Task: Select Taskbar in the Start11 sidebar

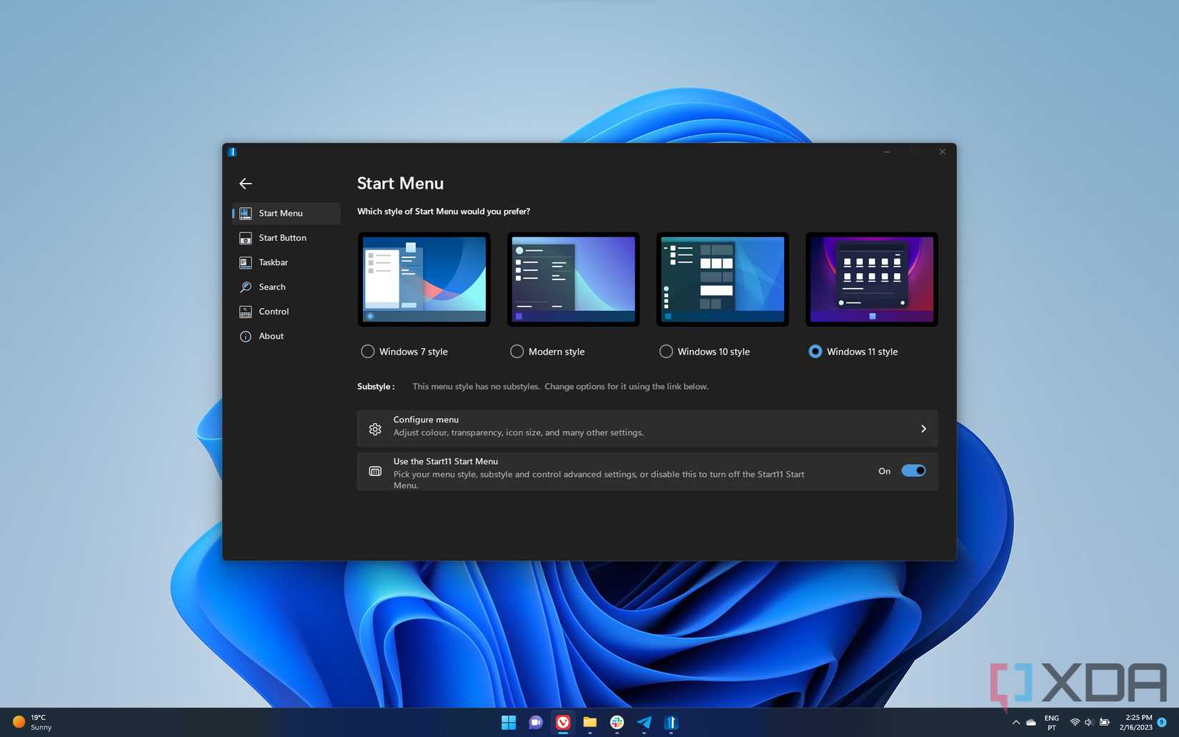Action: (274, 262)
